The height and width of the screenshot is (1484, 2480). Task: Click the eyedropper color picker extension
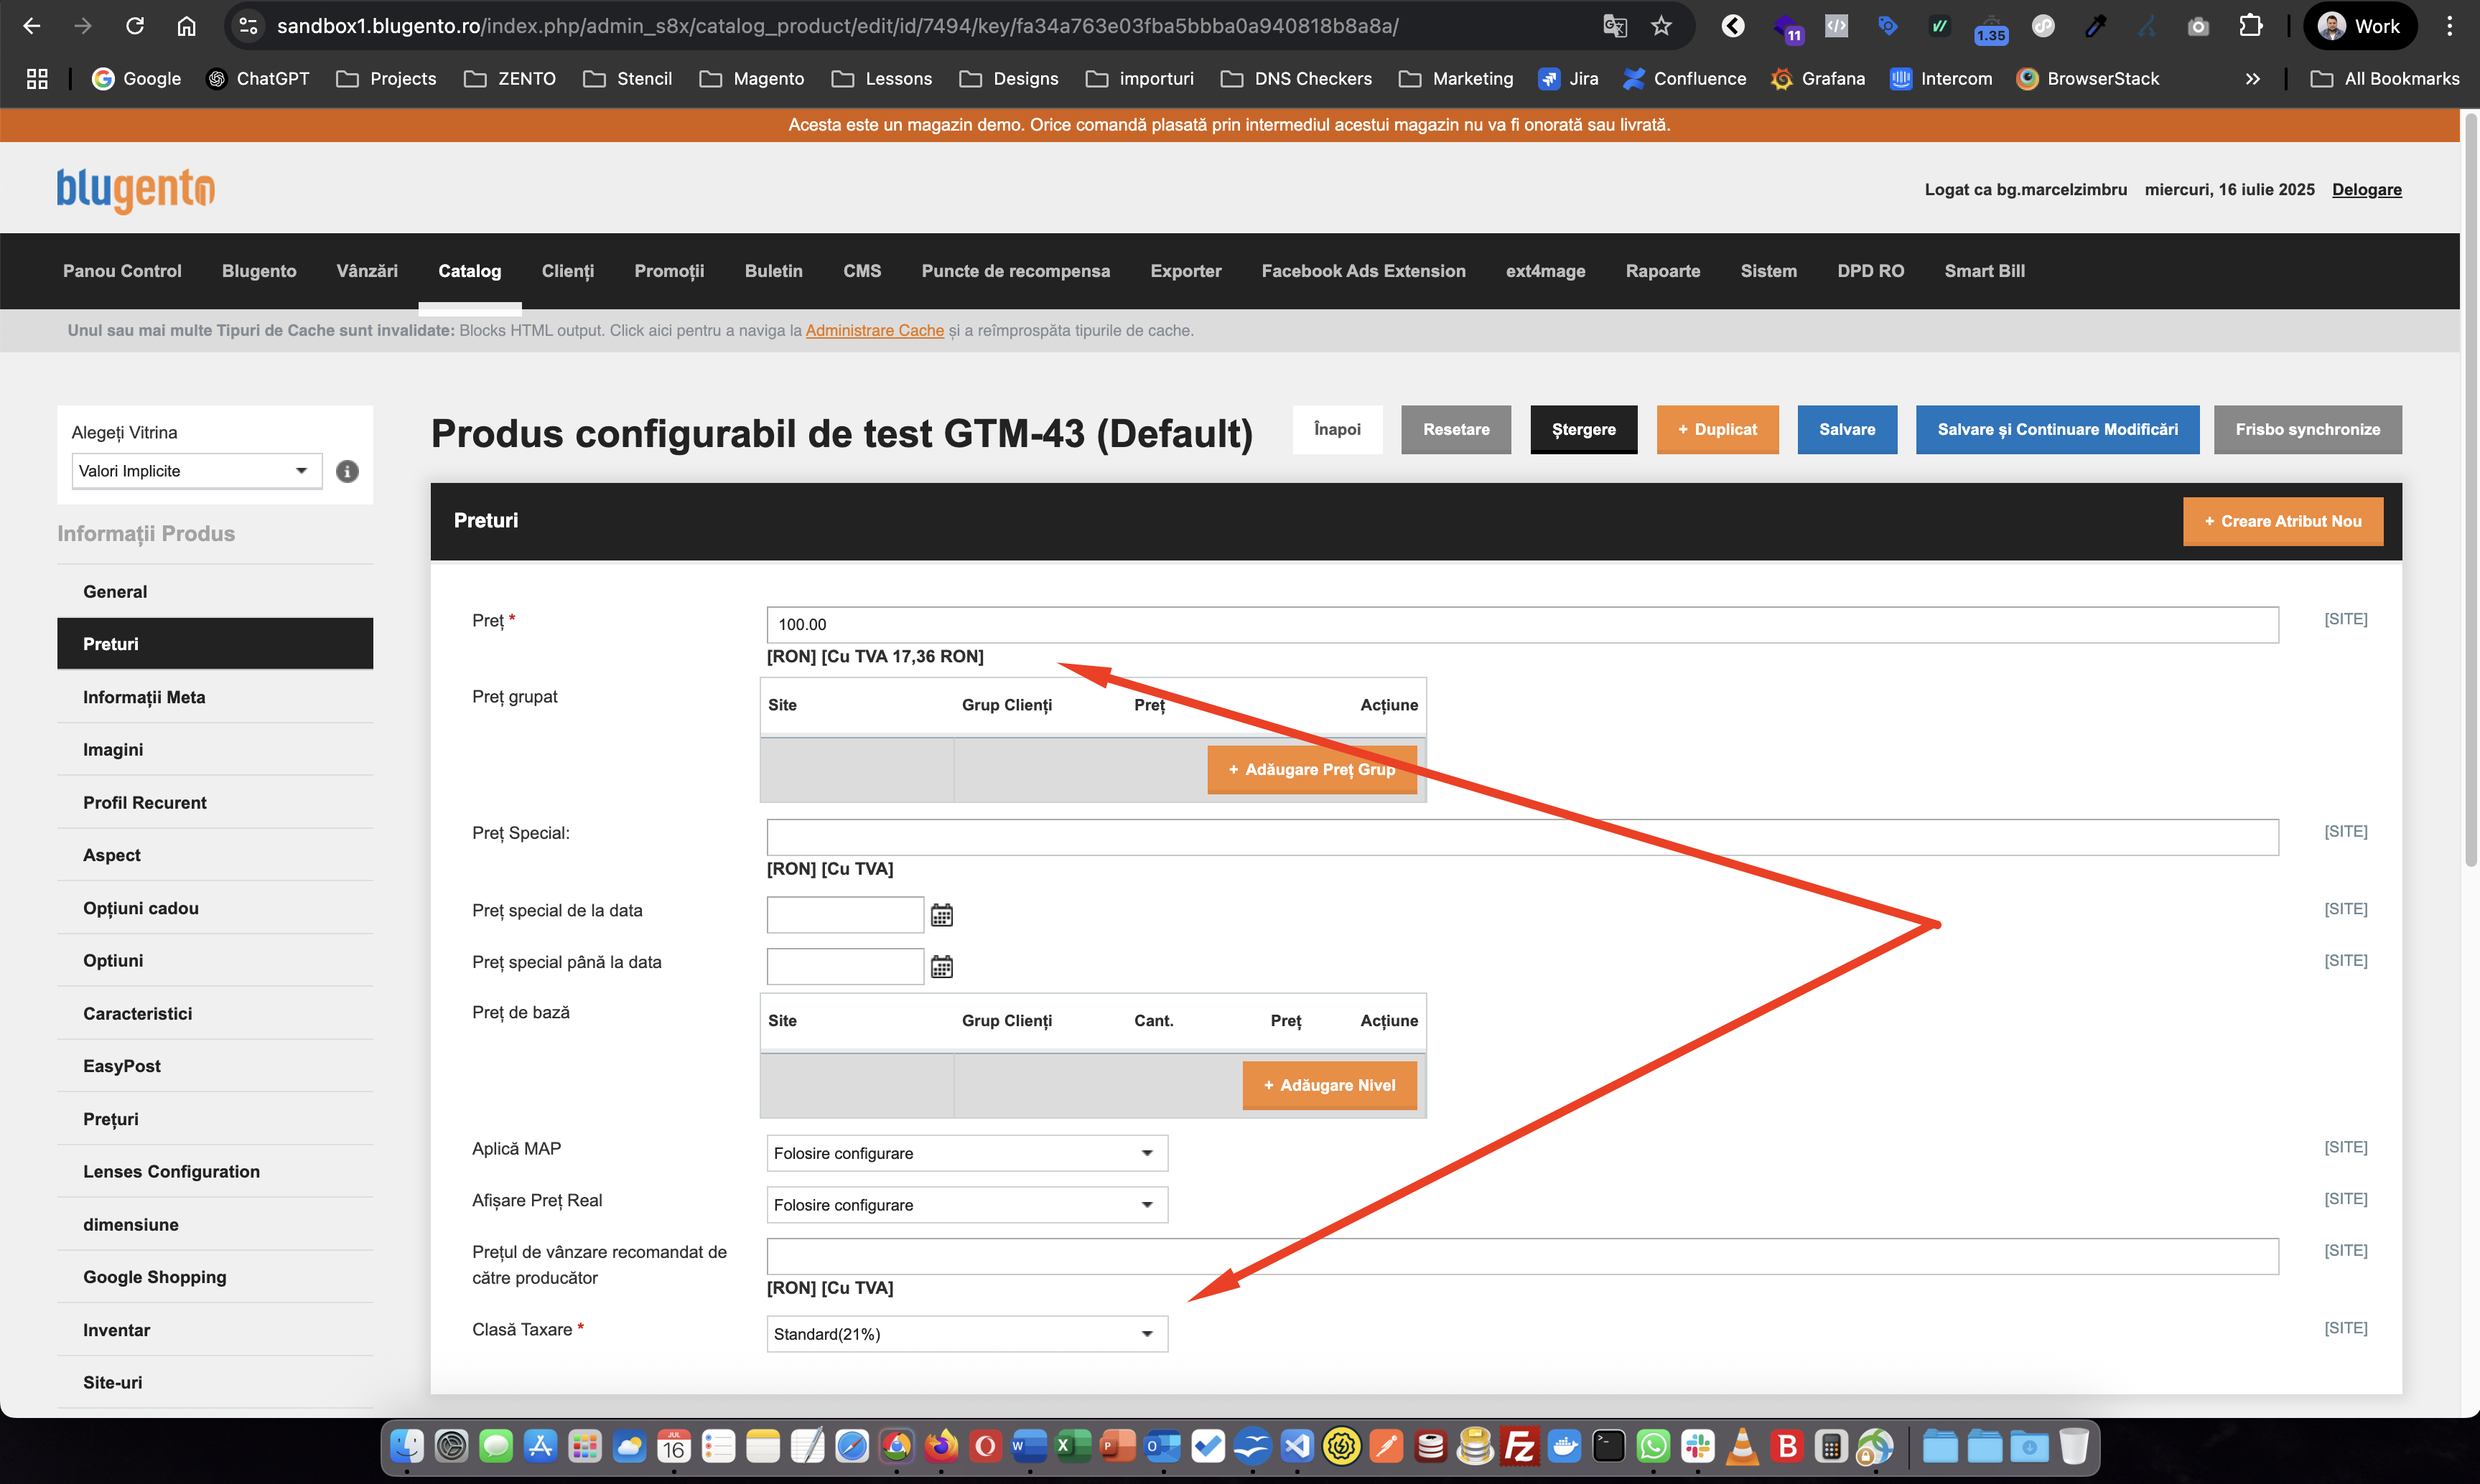click(x=2095, y=26)
